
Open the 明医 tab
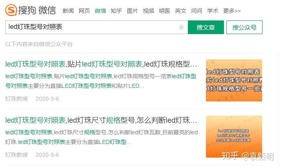[x=165, y=11]
